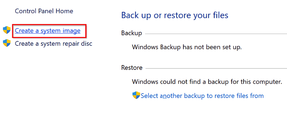Click the divider line beside the Restore label
The height and width of the screenshot is (139, 287).
click(216, 68)
